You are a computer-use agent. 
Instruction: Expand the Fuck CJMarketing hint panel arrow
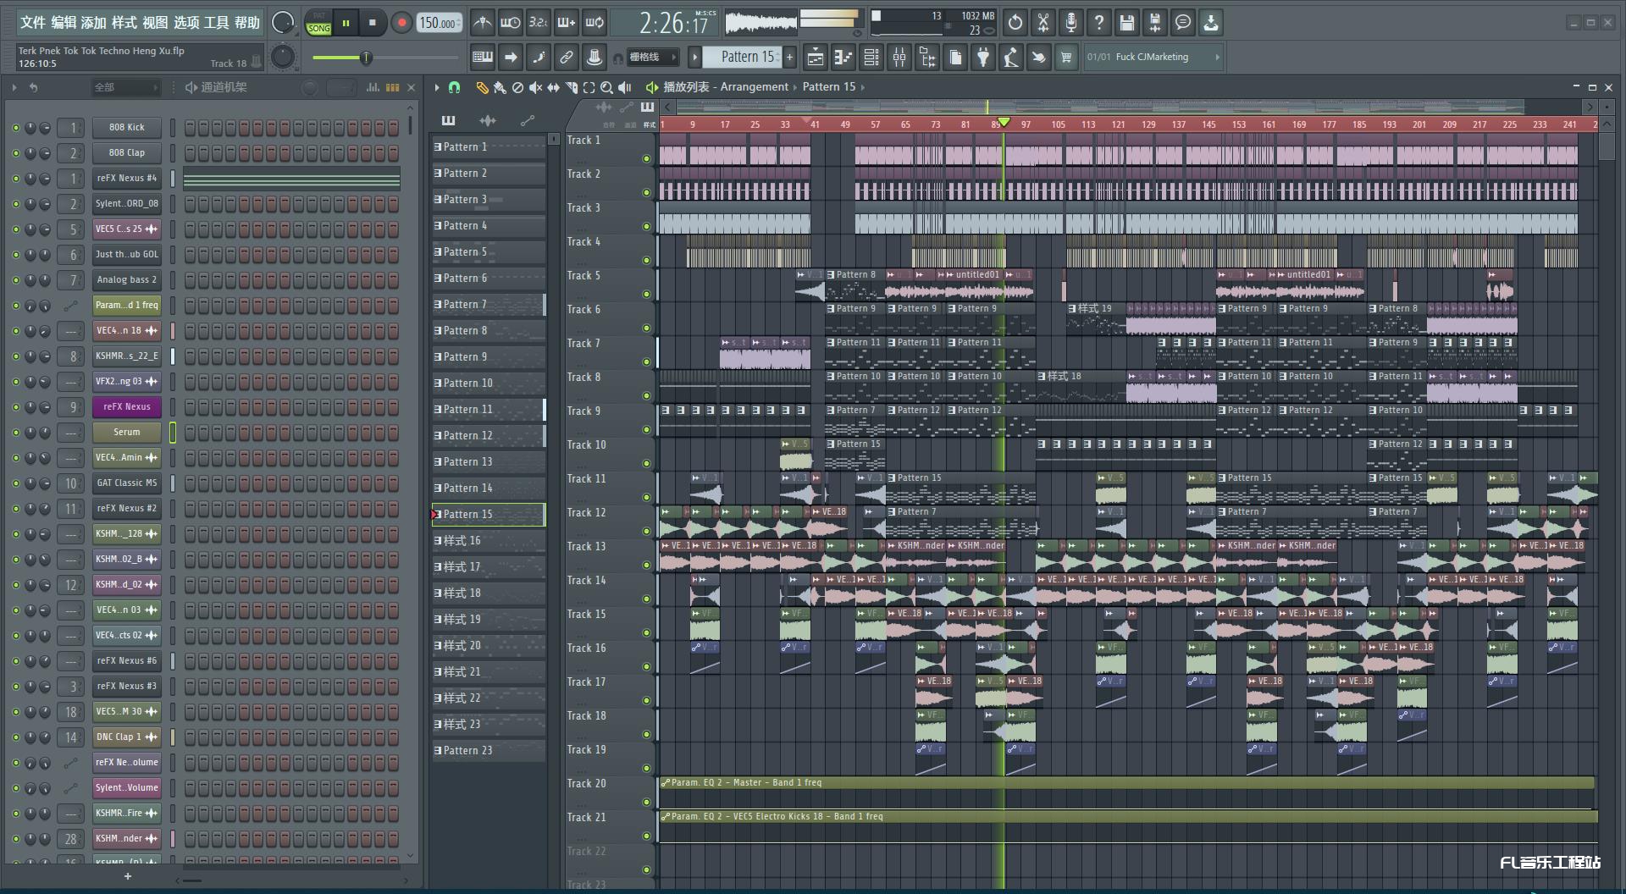coord(1218,58)
